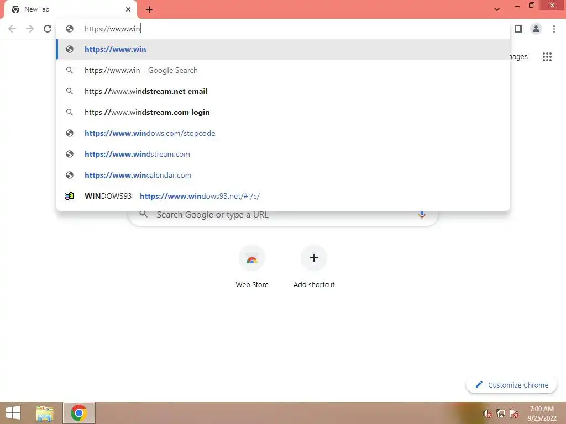This screenshot has width=566, height=424.
Task: Select the top https://www.win URL suggestion
Action: (x=284, y=49)
